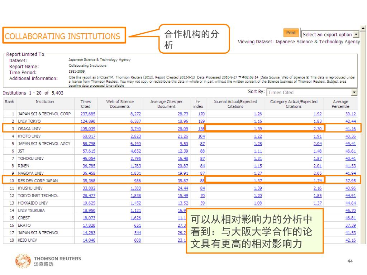Open times cited 237,685 for JAPAN SCI & TECHNOL CORP
This screenshot has height=275, width=367.
click(x=88, y=114)
